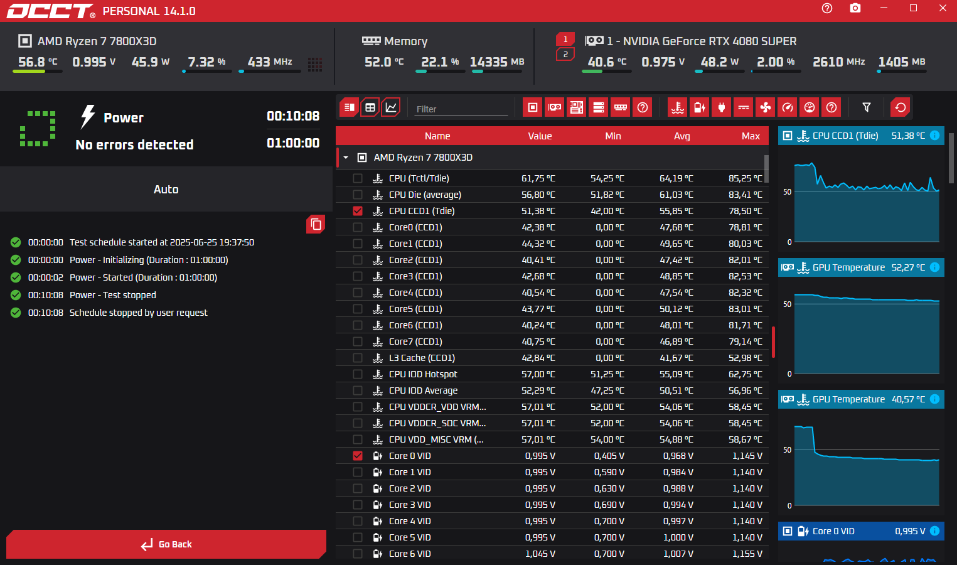Screen dimensions: 957x565
Task: Click the 14335 MB memory usage value
Action: click(497, 62)
